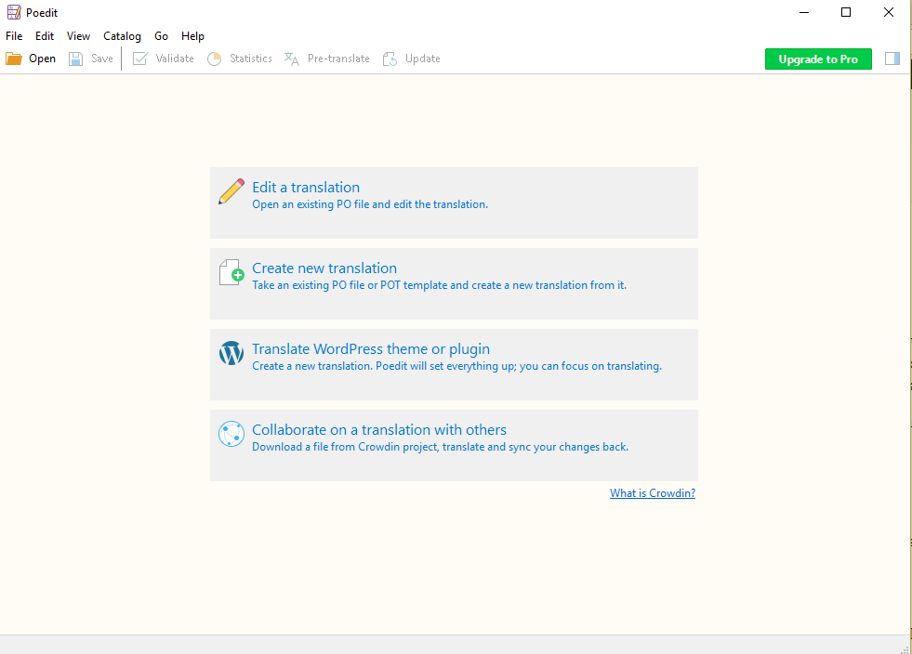This screenshot has height=654, width=912.
Task: Open the Go menu
Action: pyautogui.click(x=162, y=36)
